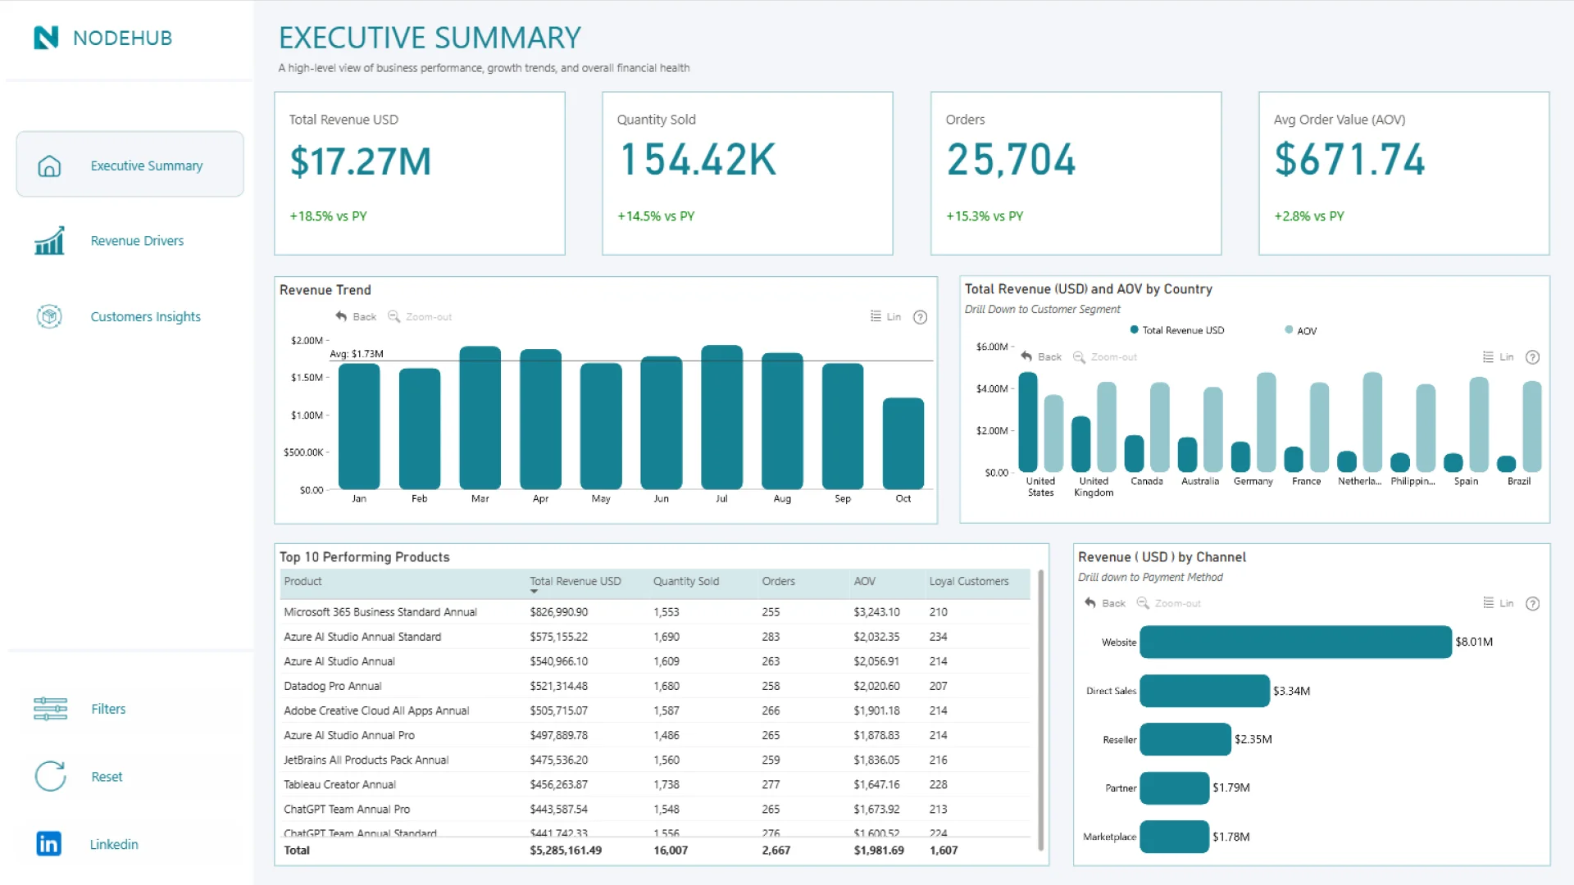Navigate to Revenue Drivers page
Screen dimensions: 1574x885
pyautogui.click(x=137, y=241)
